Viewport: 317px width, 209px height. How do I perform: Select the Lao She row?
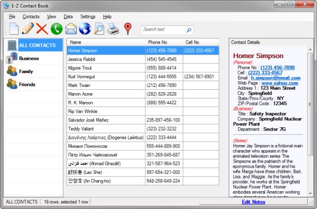coord(143,172)
